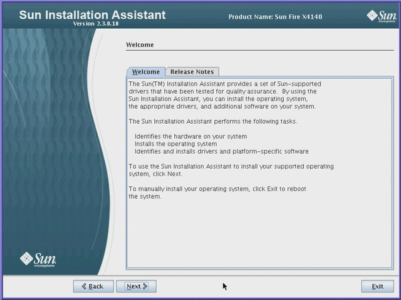Click the 'Welcome' page heading
Viewport: 401px width, 300px height.
pos(140,45)
